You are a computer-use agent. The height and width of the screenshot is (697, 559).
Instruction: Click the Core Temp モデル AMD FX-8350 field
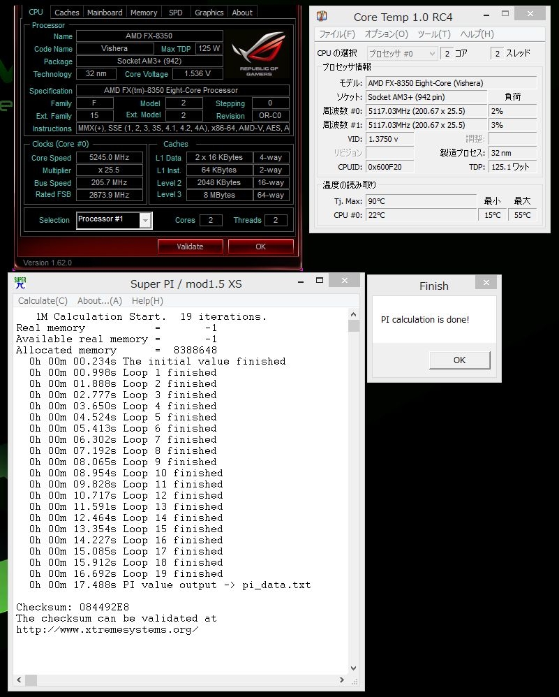(451, 83)
